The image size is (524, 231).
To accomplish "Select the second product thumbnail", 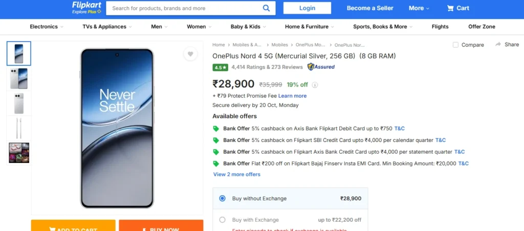I will point(19,79).
